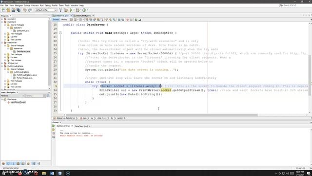
Task: Collapse the code fold at line 20
Action: tap(60, 33)
